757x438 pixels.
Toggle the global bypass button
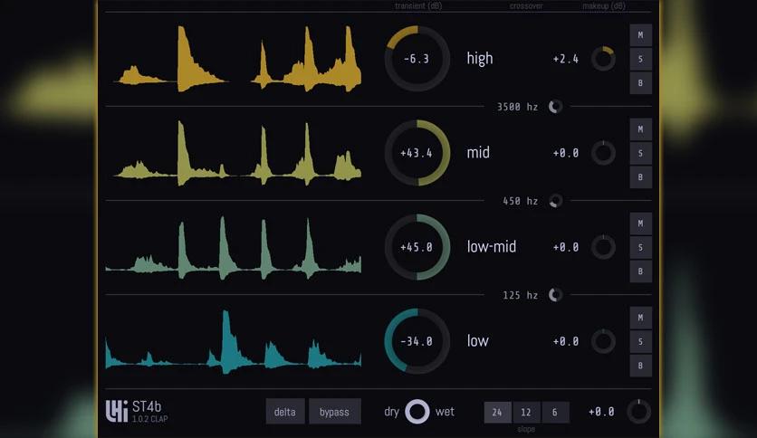pyautogui.click(x=334, y=412)
